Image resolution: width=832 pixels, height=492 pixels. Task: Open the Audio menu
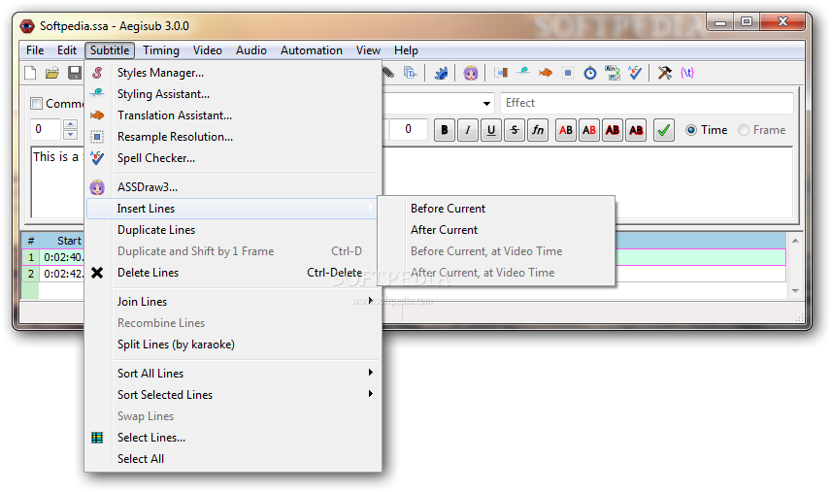pyautogui.click(x=251, y=50)
